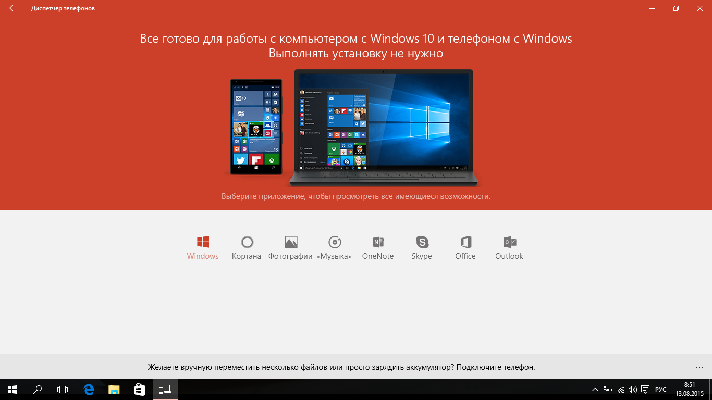The image size is (712, 400).
Task: Open the battery status tray icon
Action: tap(608, 390)
